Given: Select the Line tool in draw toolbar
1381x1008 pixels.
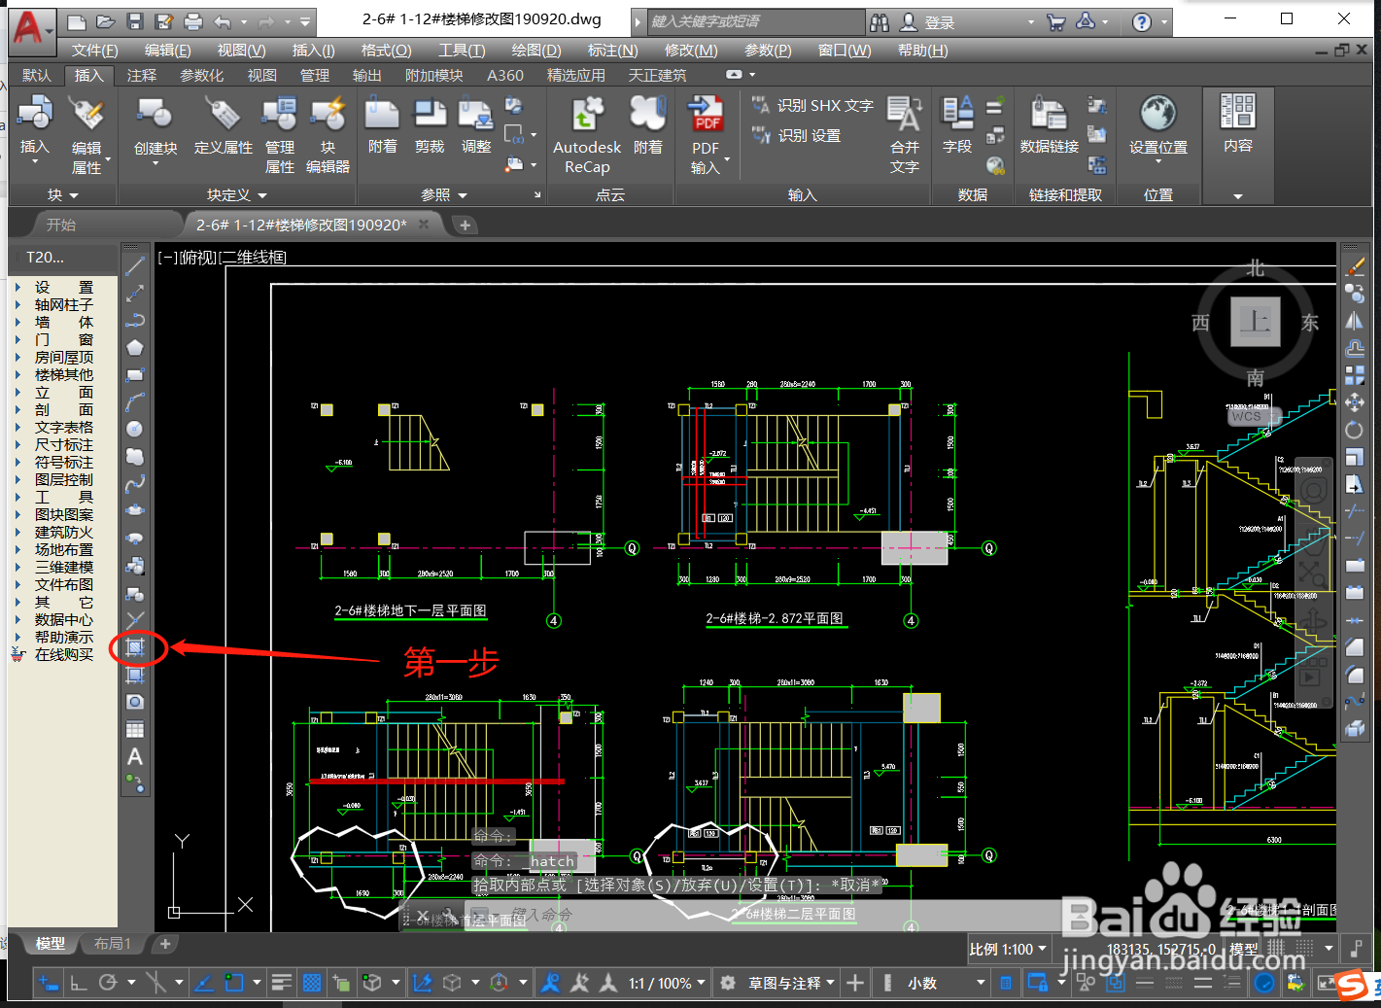Looking at the screenshot, I should pos(135,265).
